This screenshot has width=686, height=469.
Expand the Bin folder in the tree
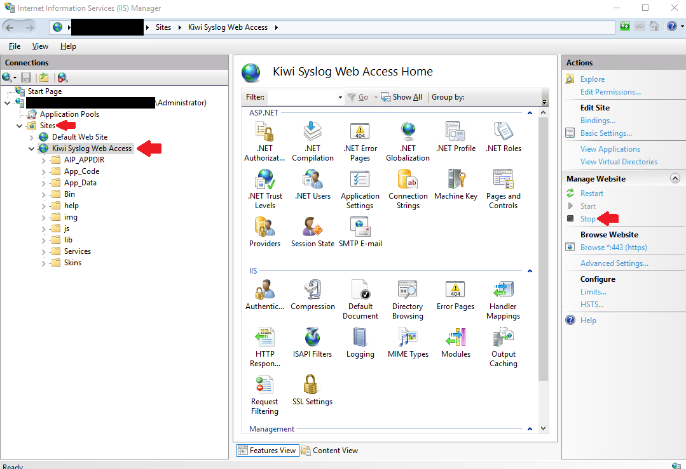point(43,194)
